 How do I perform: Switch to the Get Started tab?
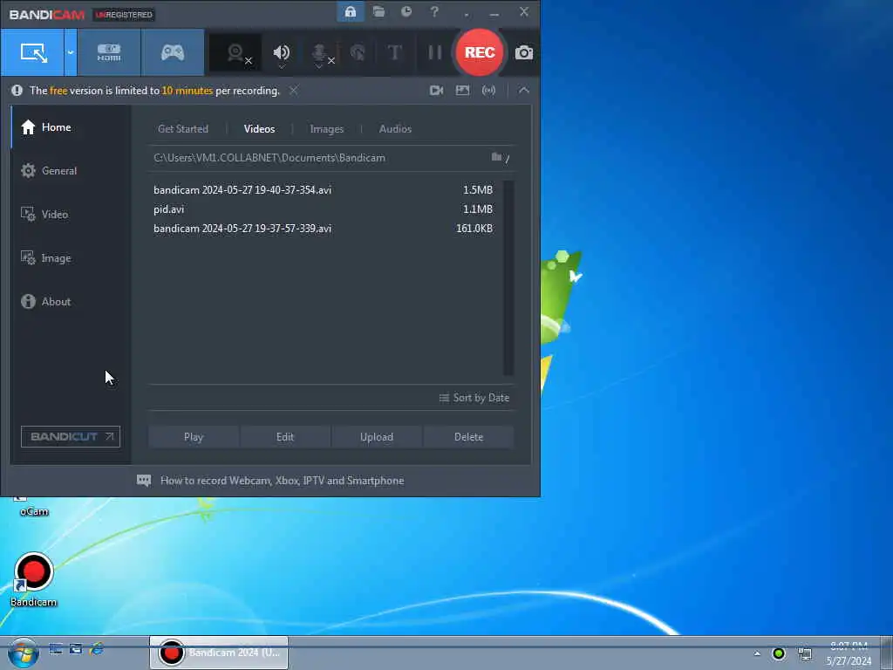coord(183,129)
